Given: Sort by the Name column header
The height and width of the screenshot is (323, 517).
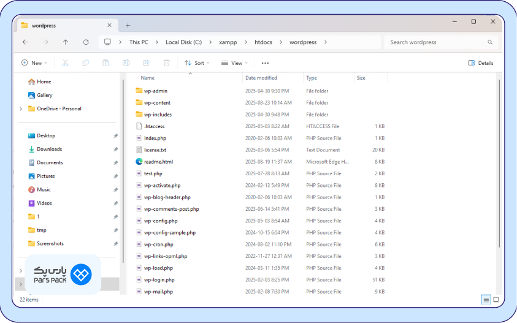Looking at the screenshot, I should [x=147, y=78].
